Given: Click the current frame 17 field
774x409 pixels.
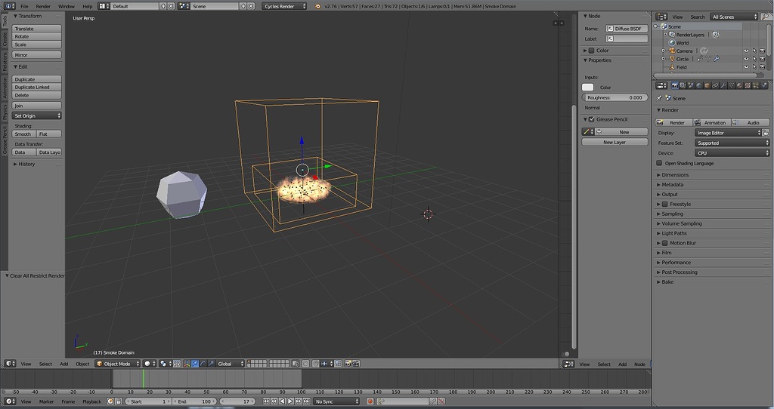Looking at the screenshot, I should 237,401.
